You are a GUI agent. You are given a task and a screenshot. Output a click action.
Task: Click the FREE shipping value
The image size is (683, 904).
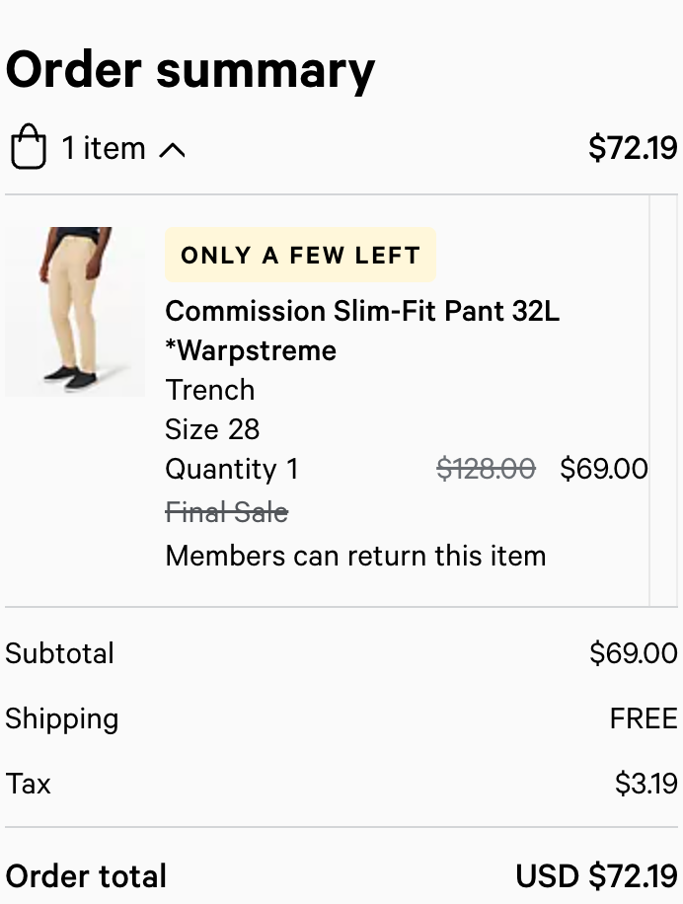point(644,718)
